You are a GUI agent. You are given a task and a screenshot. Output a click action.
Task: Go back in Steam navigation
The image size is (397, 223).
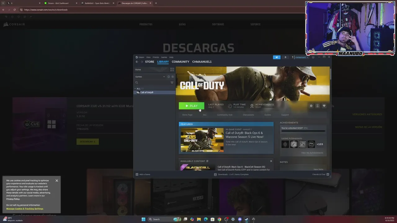[137, 62]
